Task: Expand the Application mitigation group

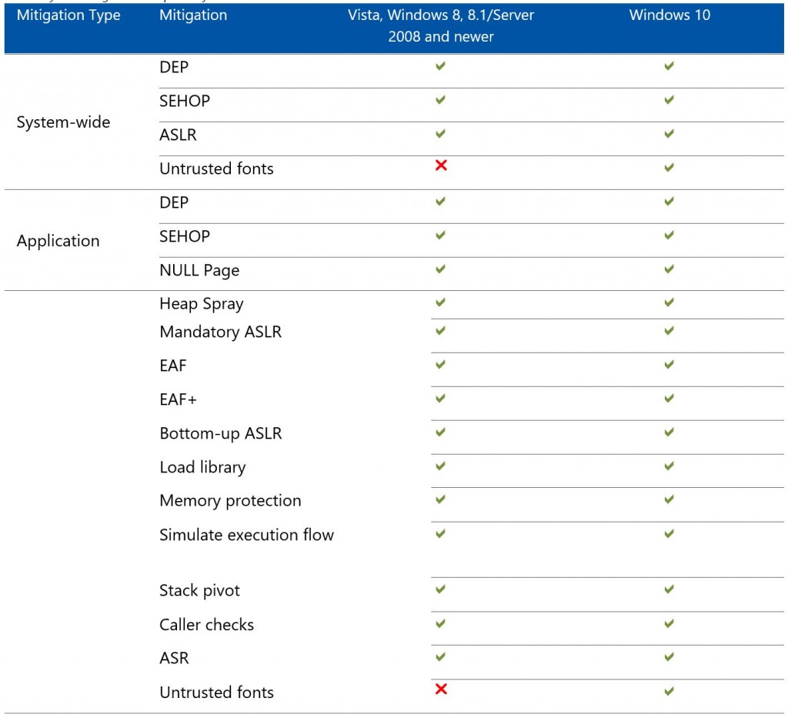Action: [x=57, y=241]
